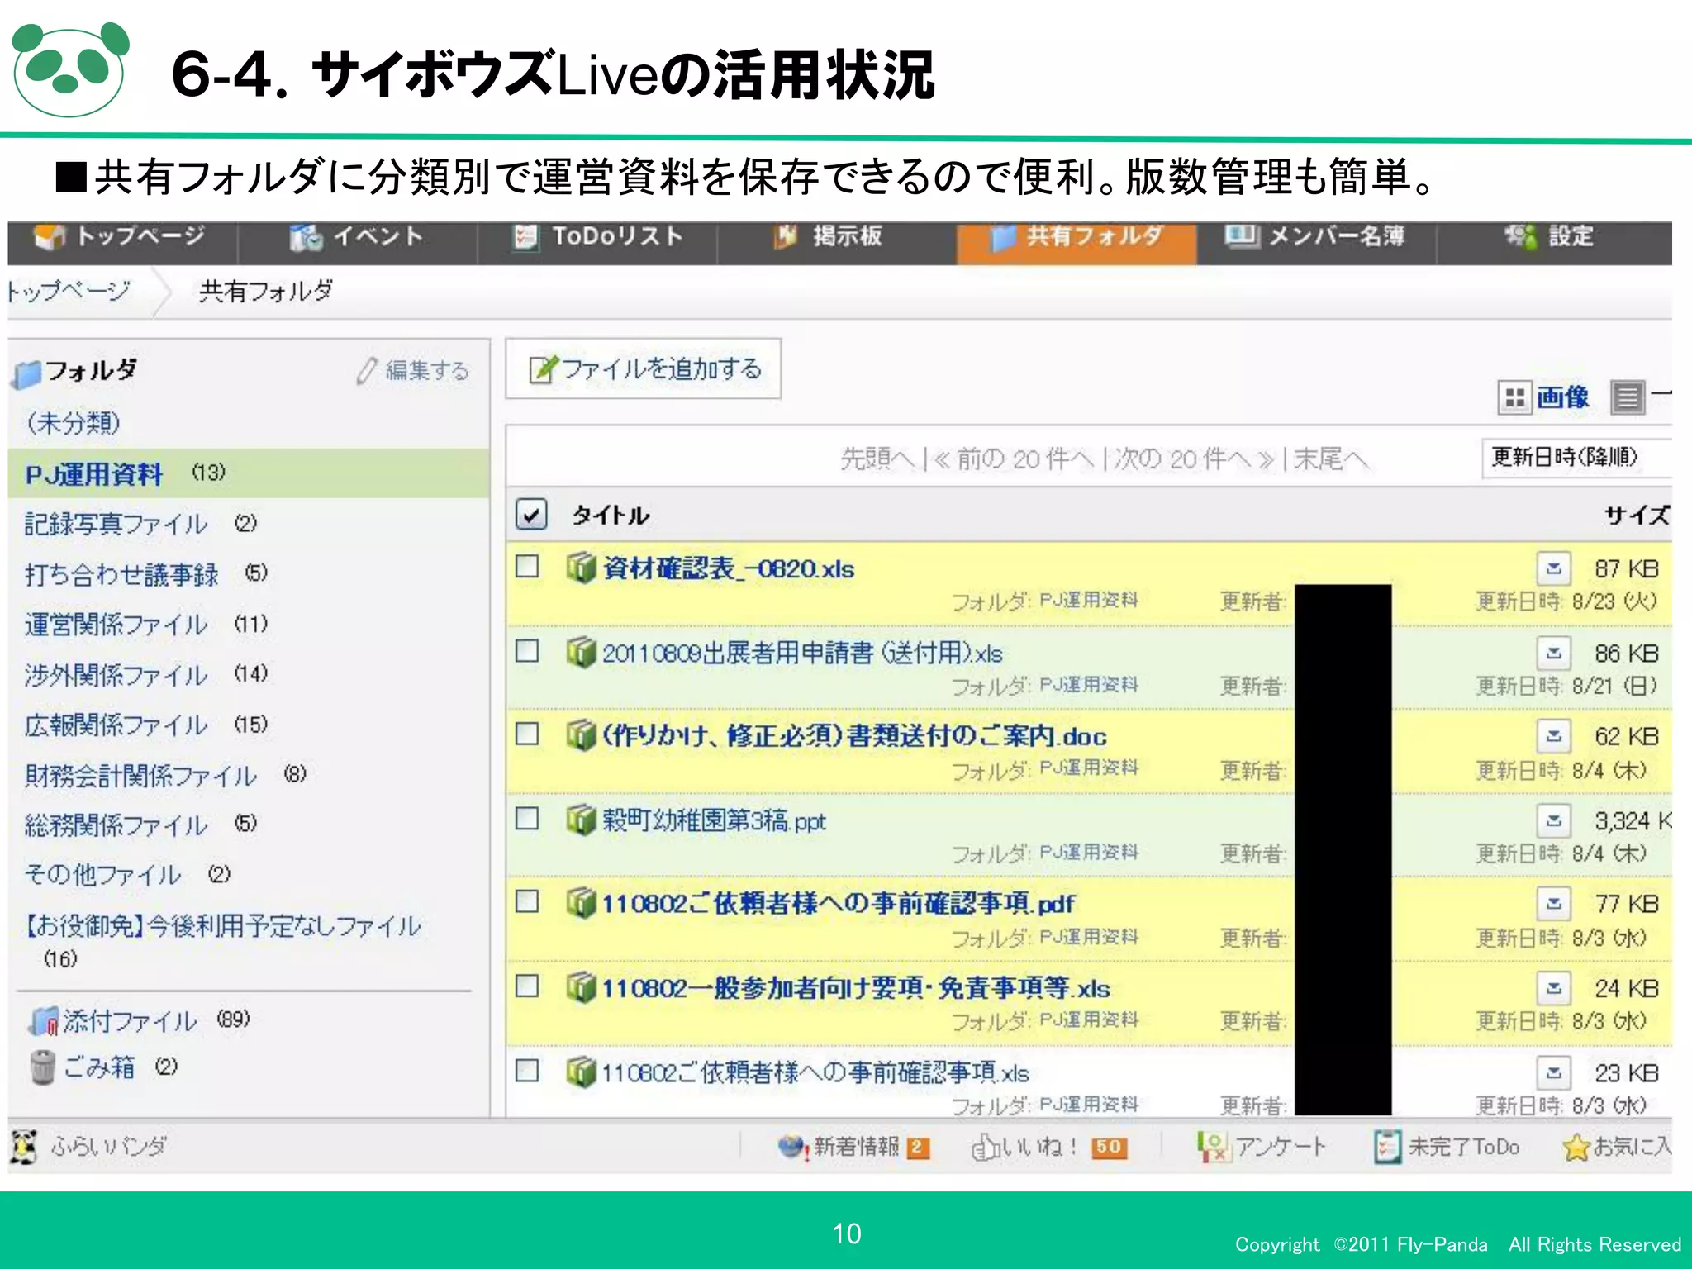Open the 財務会計関係ファイル folder
This screenshot has height=1269, width=1692.
point(140,775)
